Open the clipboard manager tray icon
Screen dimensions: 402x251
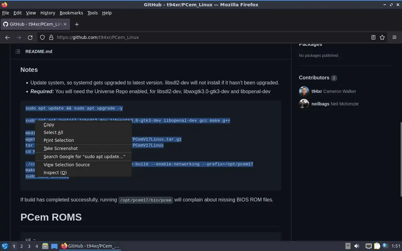pos(377,246)
